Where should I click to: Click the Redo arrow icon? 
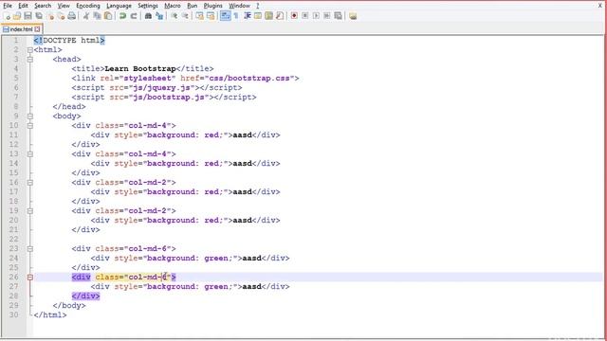click(134, 16)
